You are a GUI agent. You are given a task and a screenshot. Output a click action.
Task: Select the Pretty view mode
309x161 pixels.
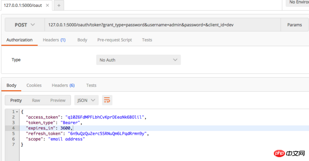tap(16, 100)
